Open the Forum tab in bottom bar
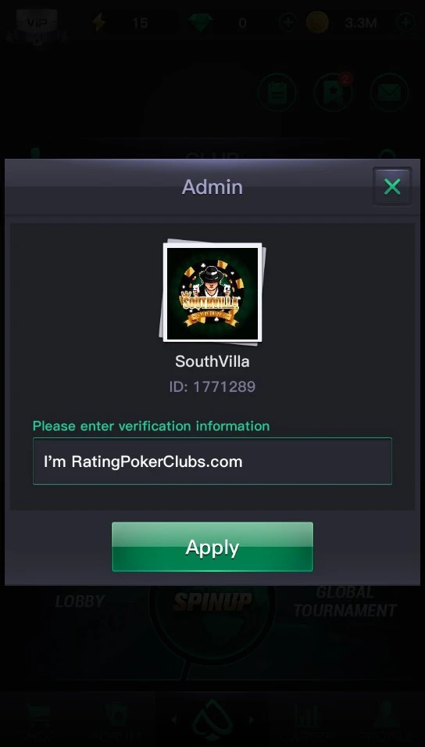 116,720
